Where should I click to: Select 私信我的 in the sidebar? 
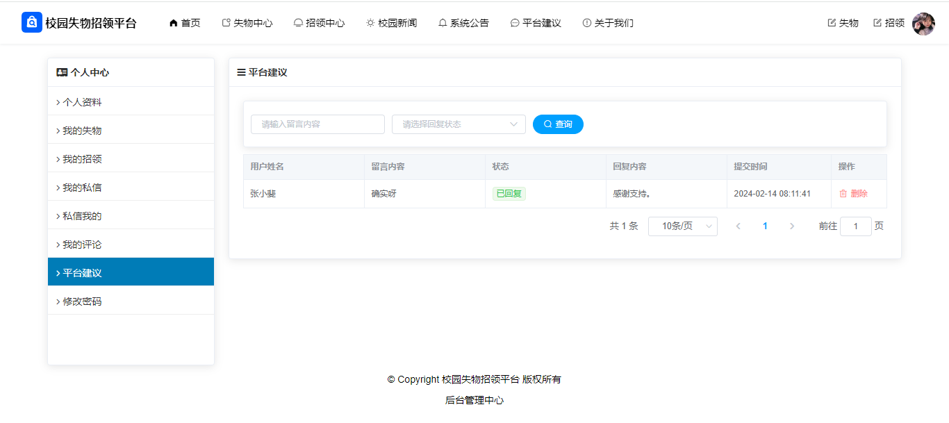tap(131, 216)
